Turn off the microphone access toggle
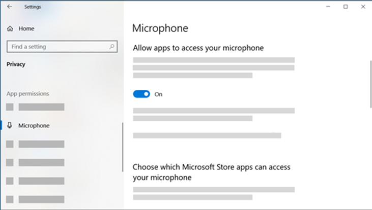Image resolution: width=372 pixels, height=210 pixels. coord(141,94)
